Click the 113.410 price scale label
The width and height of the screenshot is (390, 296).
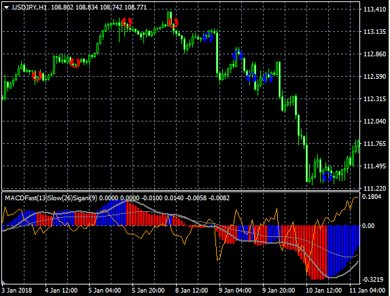point(375,10)
